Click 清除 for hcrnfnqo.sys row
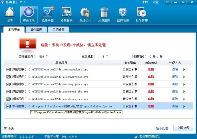This screenshot has height=139, width=197. [x=175, y=77]
